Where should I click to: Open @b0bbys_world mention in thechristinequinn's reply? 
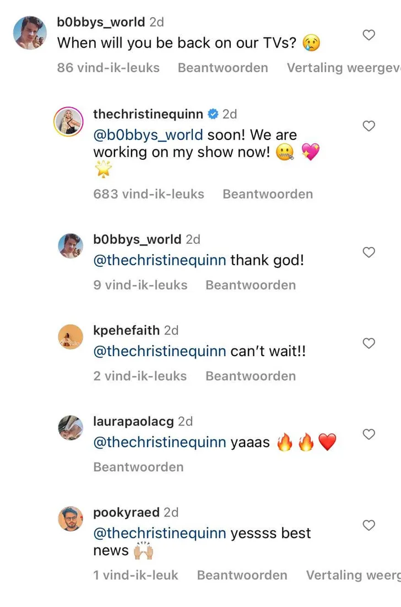click(148, 135)
